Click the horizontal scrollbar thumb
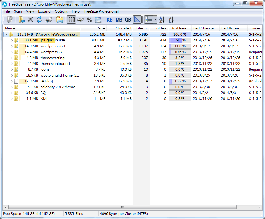This screenshot has height=219, width=265. [122, 207]
